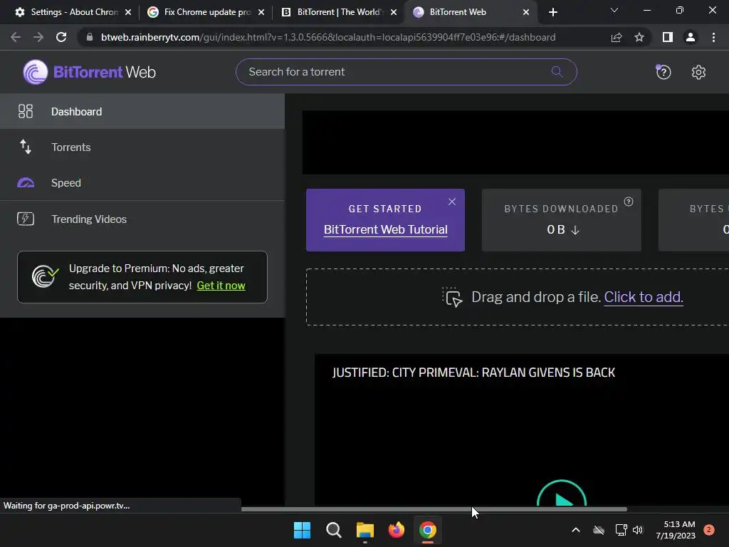The height and width of the screenshot is (547, 729).
Task: Play the Justified City Primeval video
Action: click(562, 496)
